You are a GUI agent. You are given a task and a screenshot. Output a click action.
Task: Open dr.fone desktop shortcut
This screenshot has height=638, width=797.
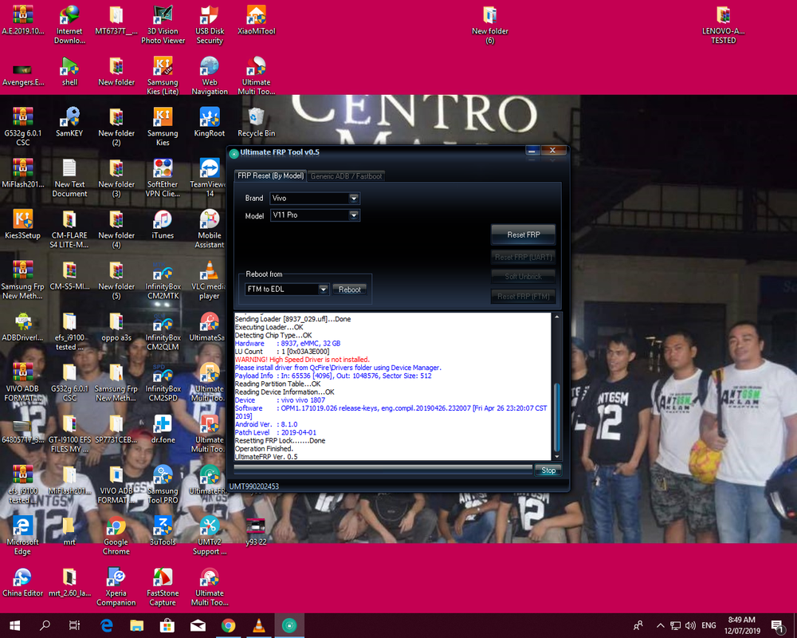click(x=163, y=429)
